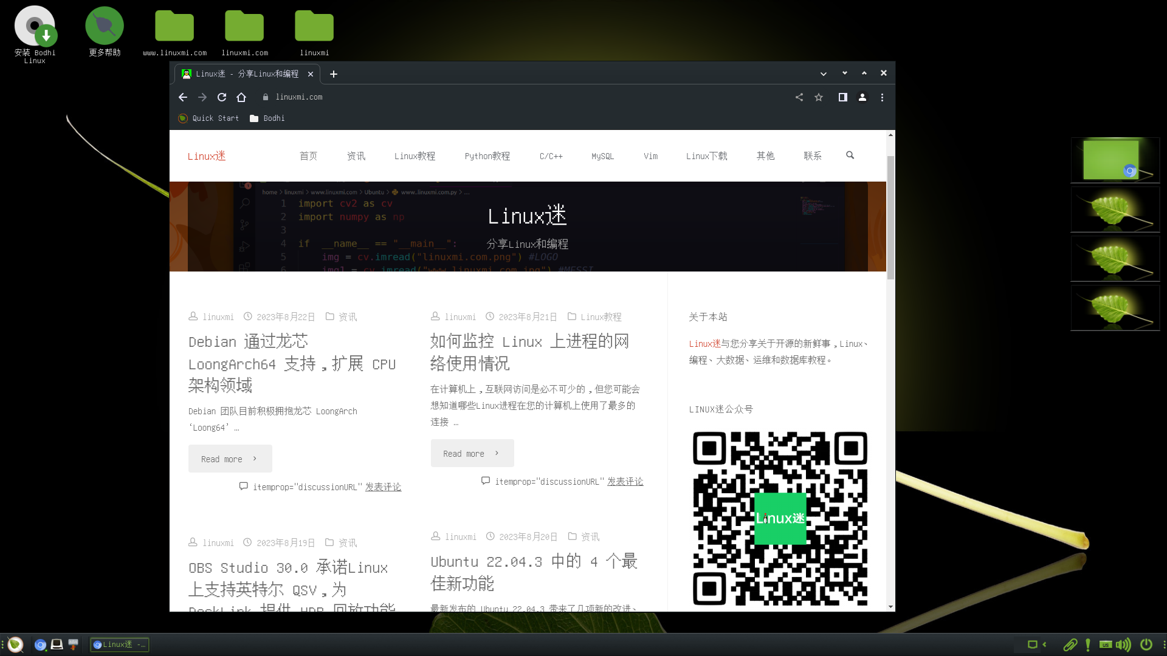
Task: Open the Linux教程 menu item
Action: pos(415,156)
